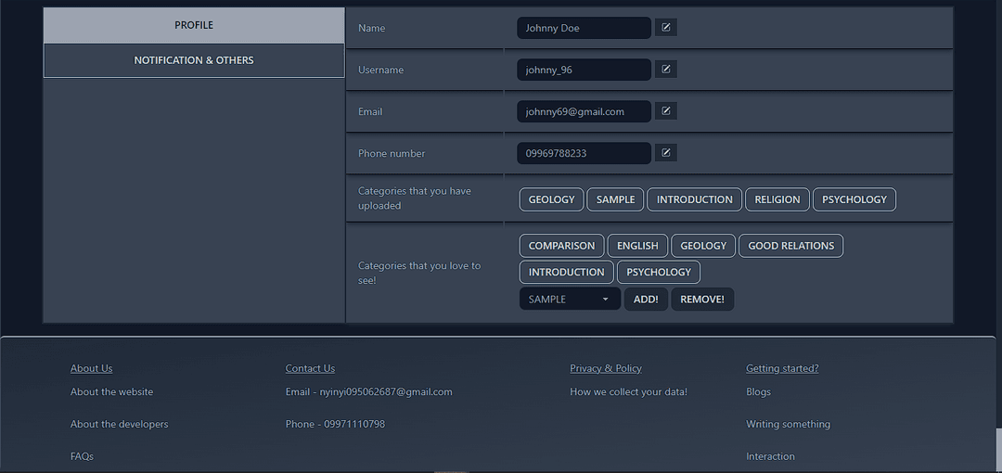Click into the Name input Johnny Doe

(584, 28)
